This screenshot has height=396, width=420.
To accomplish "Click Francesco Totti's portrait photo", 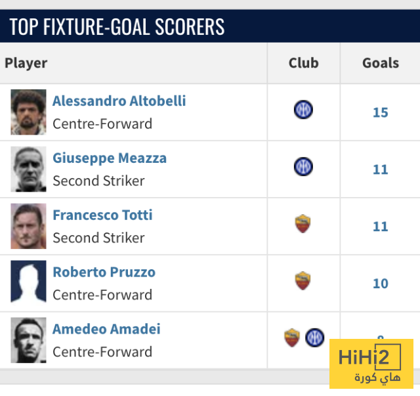I will 28,227.
